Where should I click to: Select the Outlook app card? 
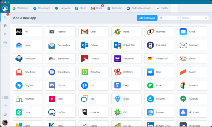(x=93, y=45)
